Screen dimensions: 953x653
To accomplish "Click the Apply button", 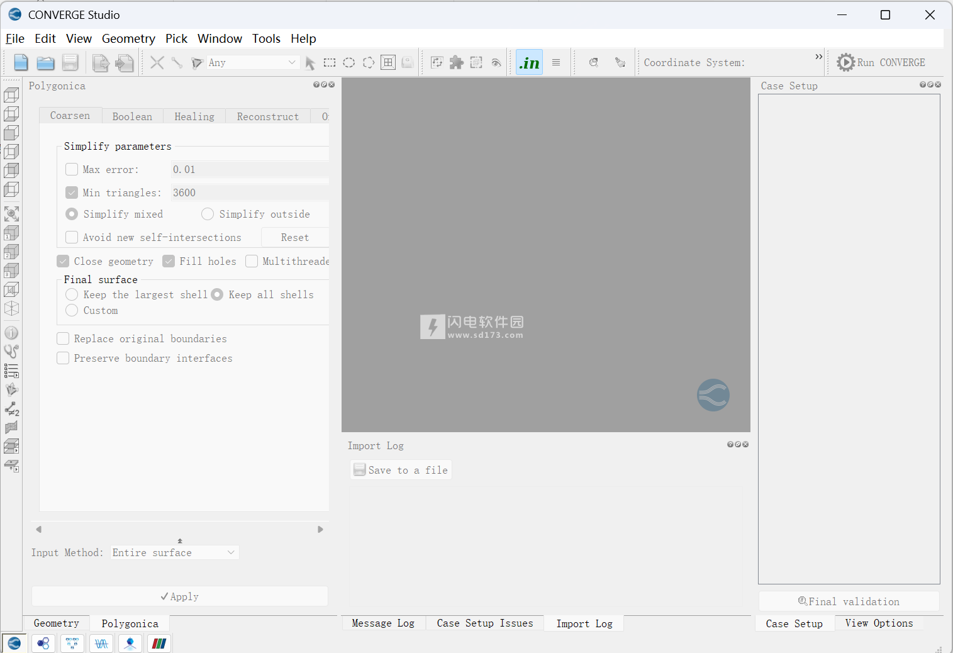I will [x=180, y=596].
